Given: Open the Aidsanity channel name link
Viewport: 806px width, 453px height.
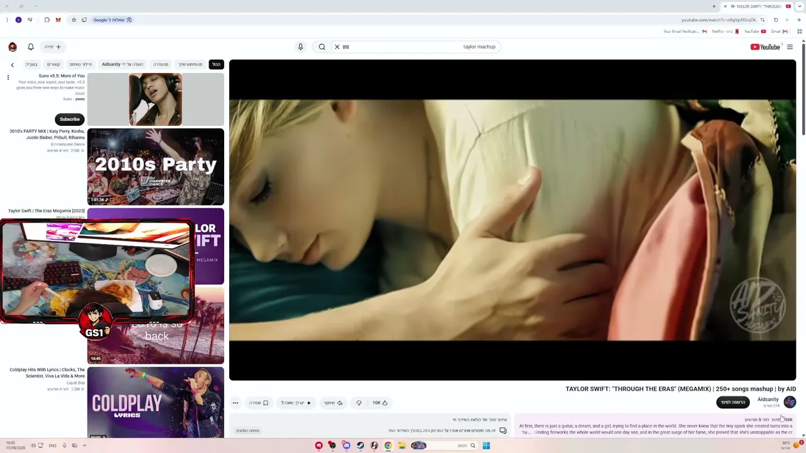Looking at the screenshot, I should coord(768,400).
